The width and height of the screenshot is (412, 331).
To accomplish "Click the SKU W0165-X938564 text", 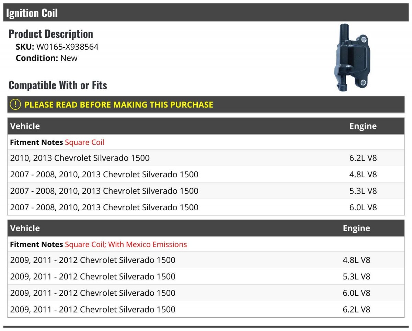I will [57, 47].
